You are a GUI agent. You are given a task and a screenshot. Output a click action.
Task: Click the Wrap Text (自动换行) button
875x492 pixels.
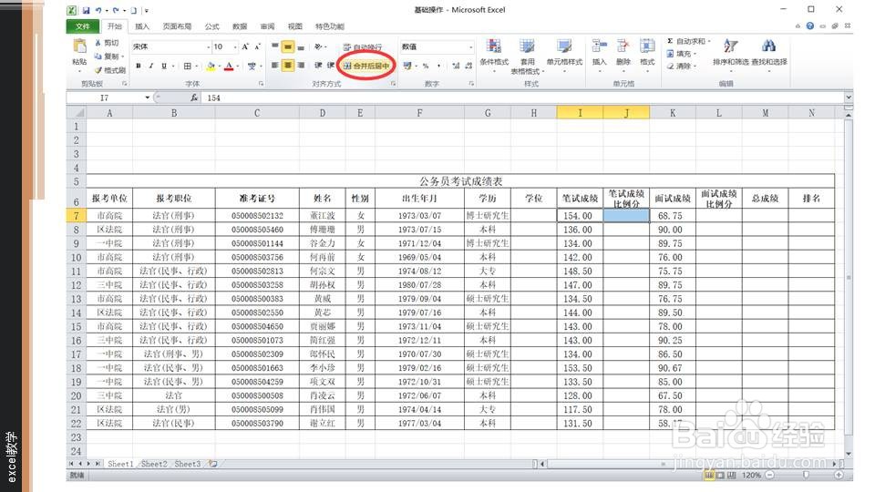(x=363, y=46)
